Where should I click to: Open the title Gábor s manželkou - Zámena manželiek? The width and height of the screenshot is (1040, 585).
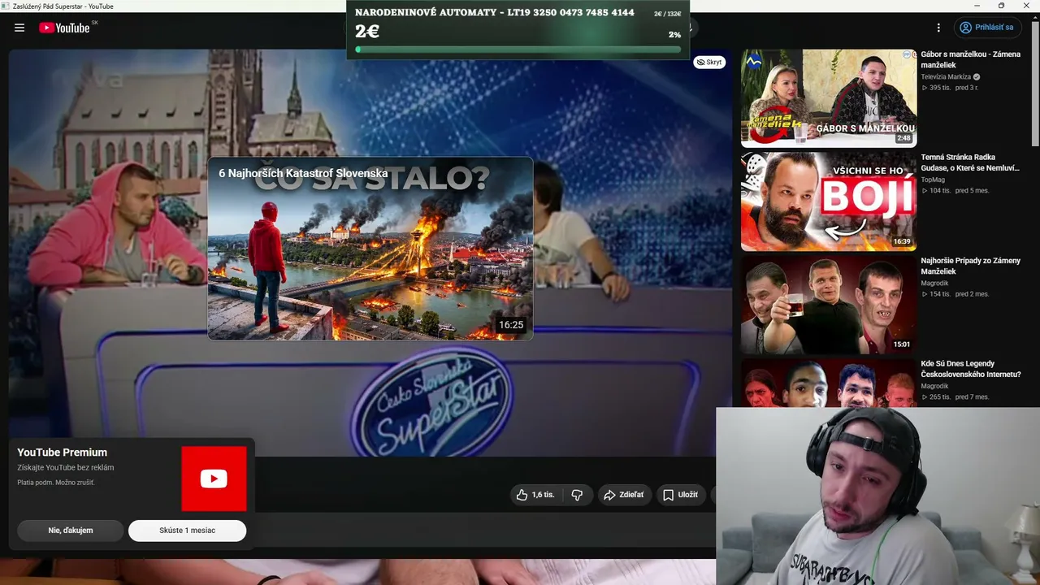pos(970,59)
